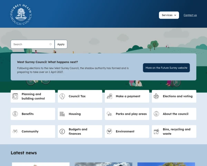Open the Benefits tile
207x166 pixels.
click(33, 114)
